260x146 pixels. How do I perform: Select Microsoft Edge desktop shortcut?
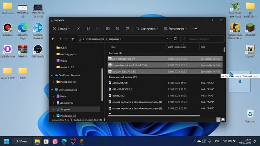pyautogui.click(x=23, y=31)
